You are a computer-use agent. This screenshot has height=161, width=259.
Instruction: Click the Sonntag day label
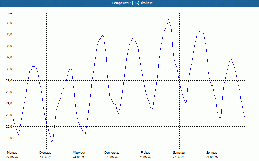(x=212, y=153)
